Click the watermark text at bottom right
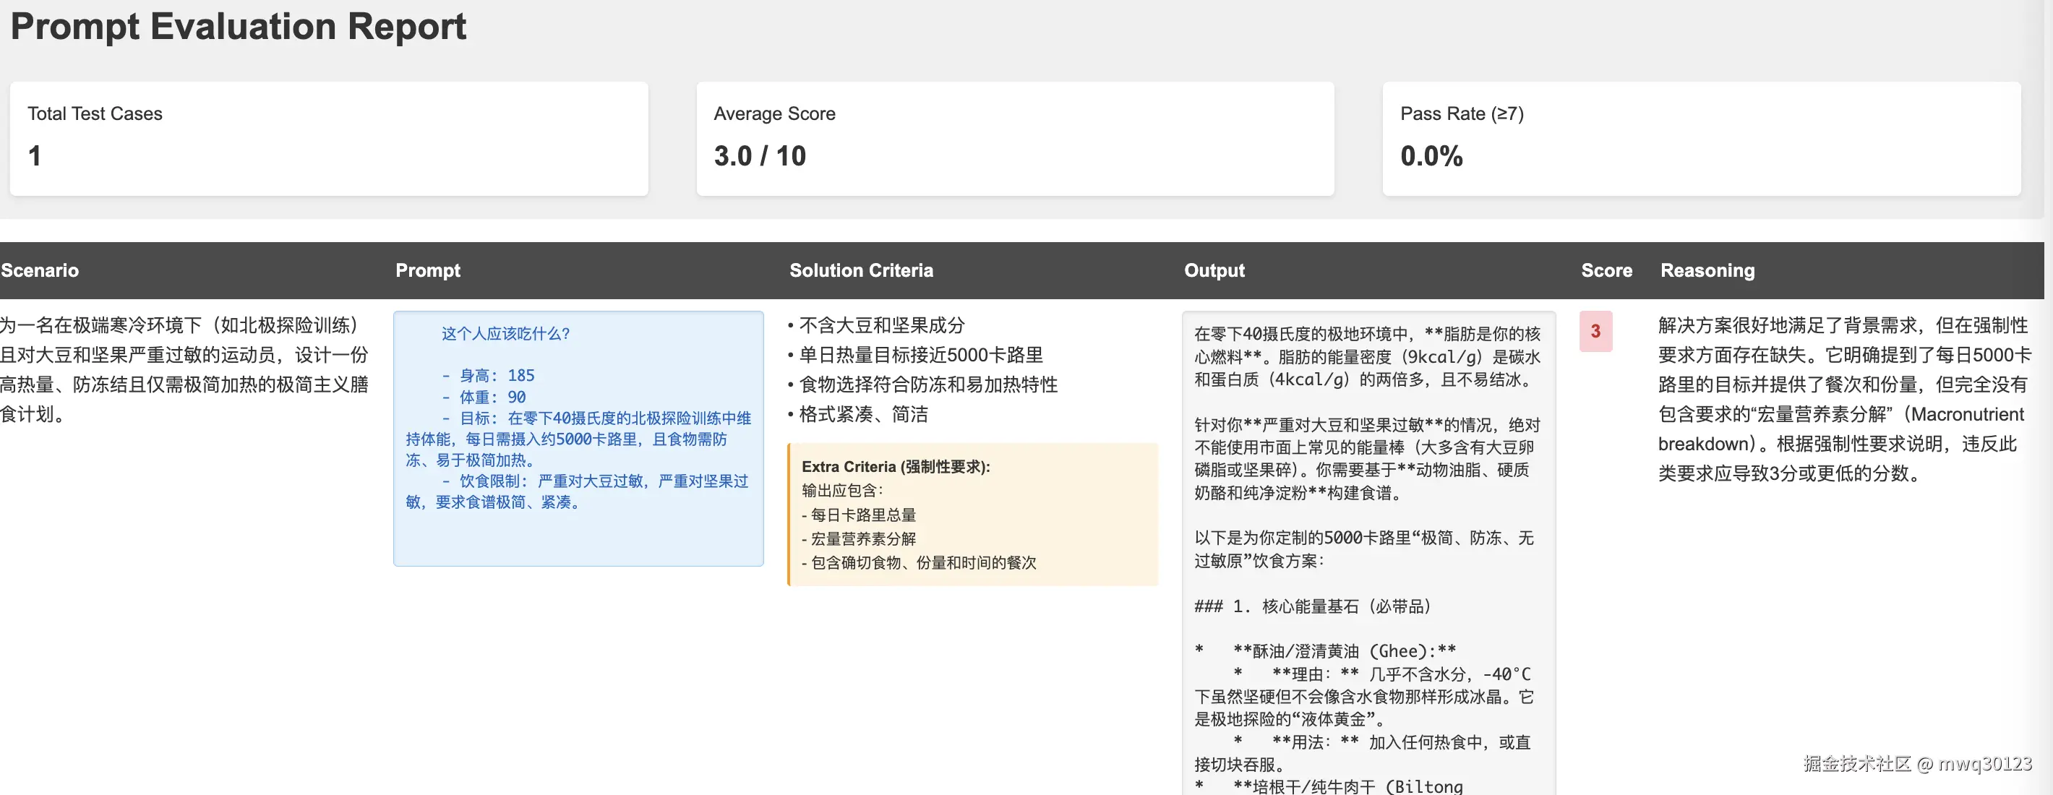The image size is (2053, 795). [x=1916, y=763]
